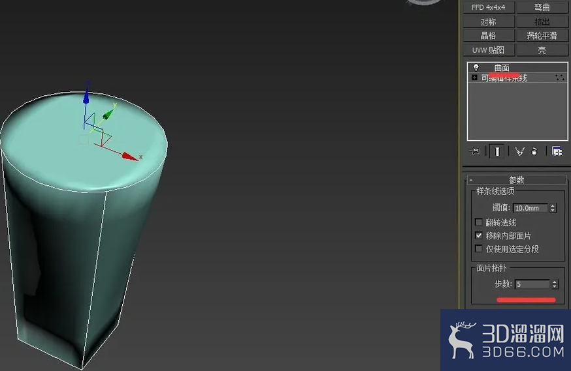Click the 步数 spinner arrows

[555, 284]
